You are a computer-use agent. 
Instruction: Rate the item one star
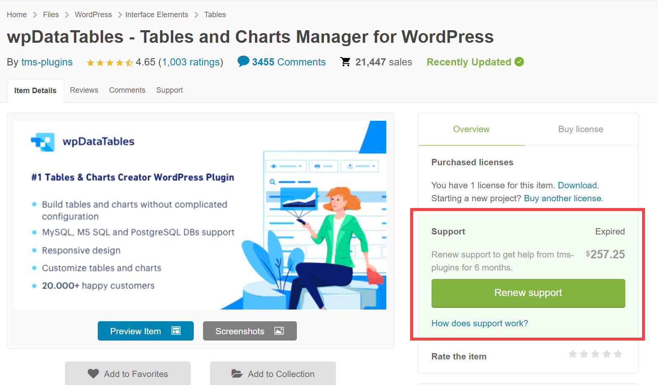click(572, 354)
